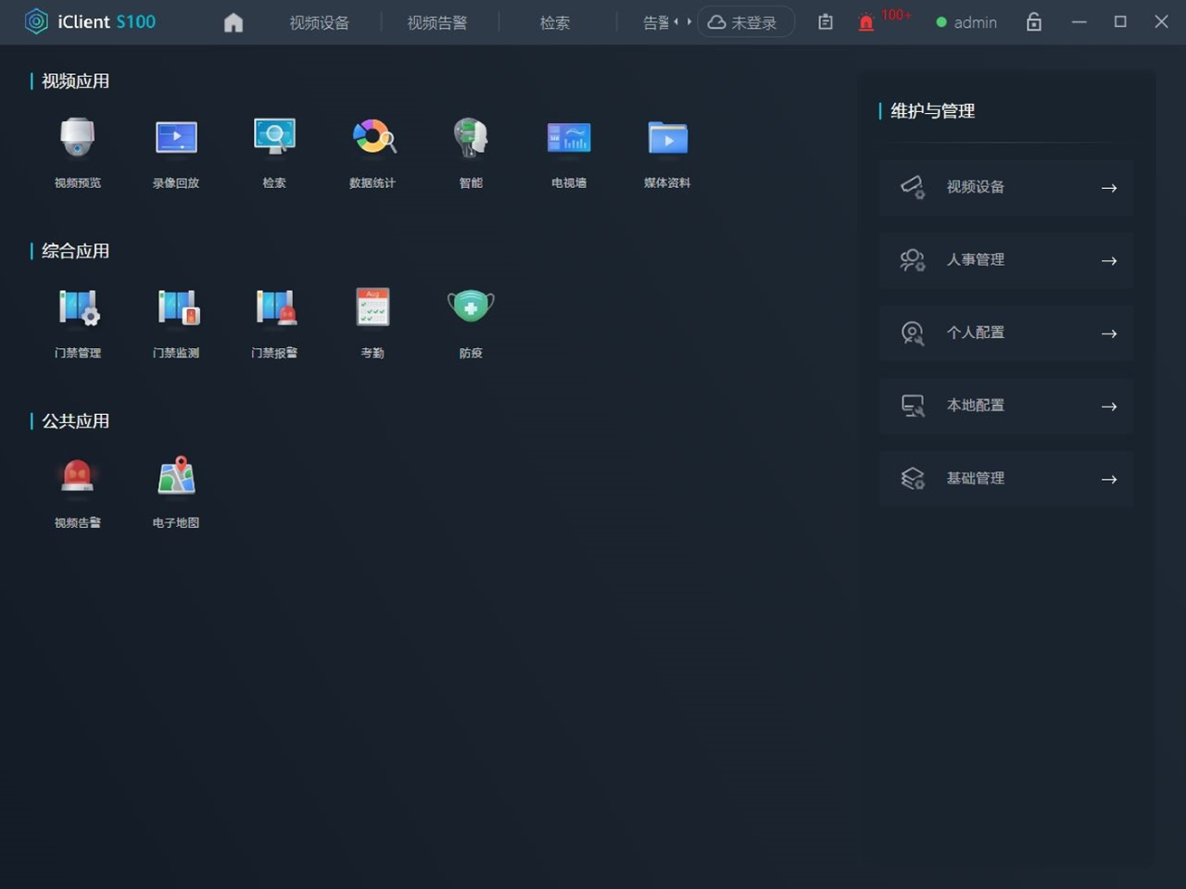Open 视频预览 video preview app
1186x889 pixels.
[77, 139]
